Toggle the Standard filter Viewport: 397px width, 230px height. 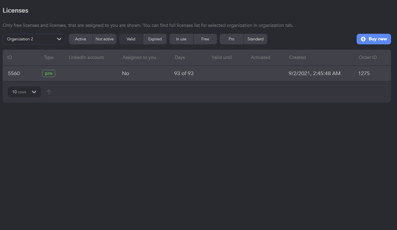255,39
